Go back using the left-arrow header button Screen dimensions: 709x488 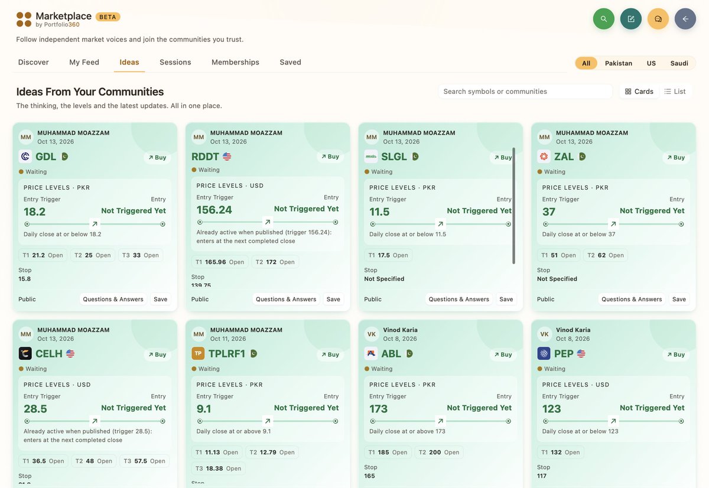point(685,19)
